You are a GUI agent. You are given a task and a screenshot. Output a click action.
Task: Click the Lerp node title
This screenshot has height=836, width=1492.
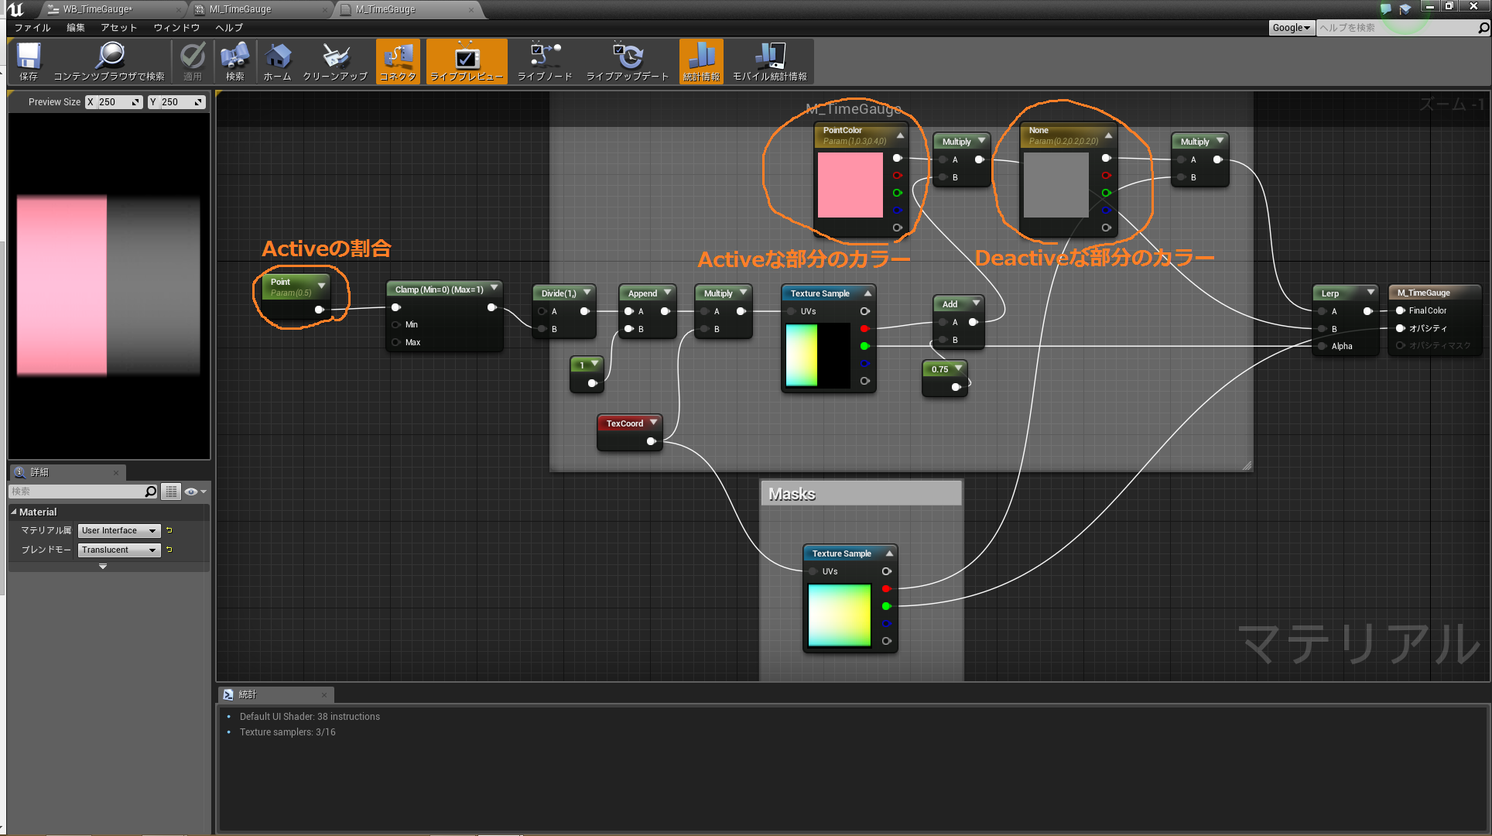pyautogui.click(x=1331, y=293)
